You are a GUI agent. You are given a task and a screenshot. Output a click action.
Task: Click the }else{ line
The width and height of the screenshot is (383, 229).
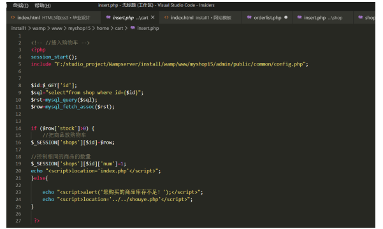click(40, 178)
